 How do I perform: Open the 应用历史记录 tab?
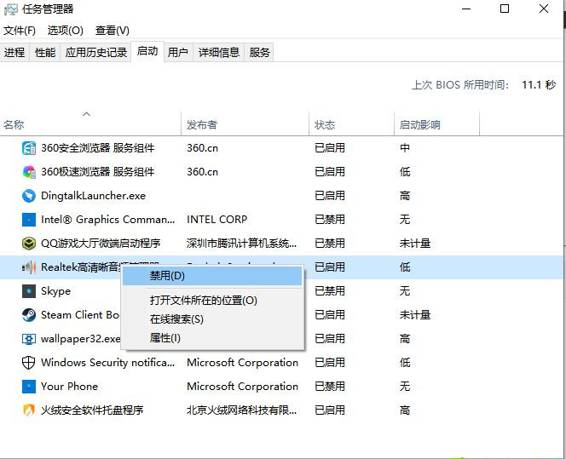coord(96,53)
